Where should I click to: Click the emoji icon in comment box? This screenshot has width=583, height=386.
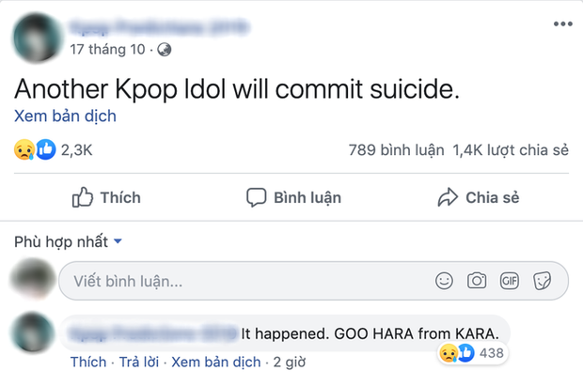(x=445, y=280)
